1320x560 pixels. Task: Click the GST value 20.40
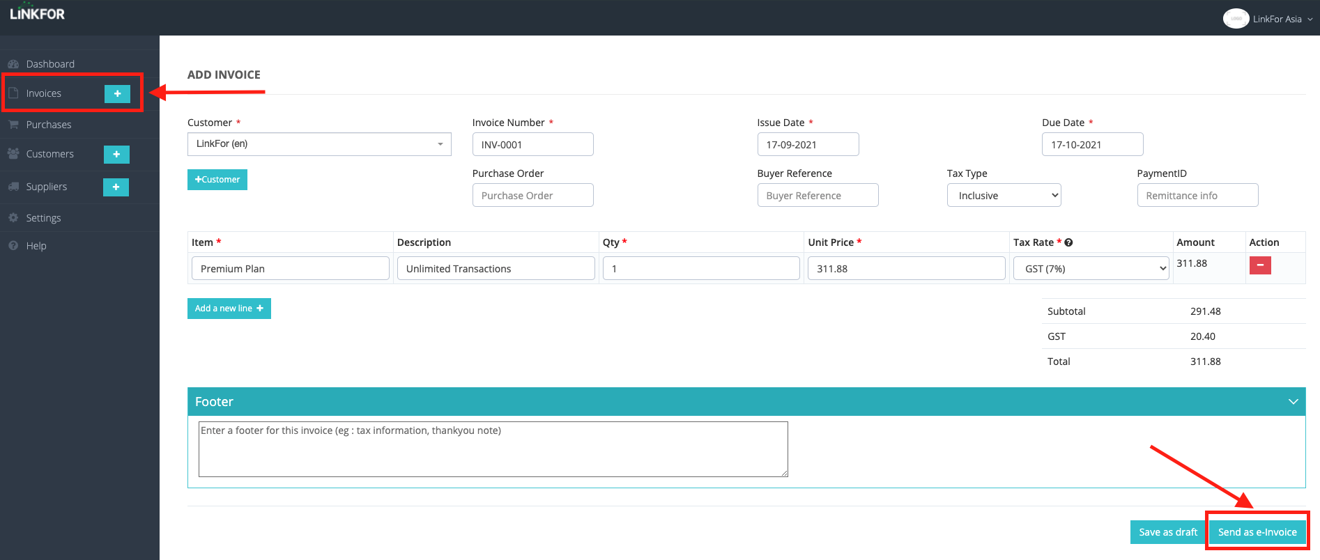pyautogui.click(x=1203, y=336)
